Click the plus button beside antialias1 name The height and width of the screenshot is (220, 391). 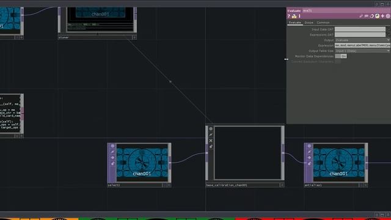[x=365, y=185]
